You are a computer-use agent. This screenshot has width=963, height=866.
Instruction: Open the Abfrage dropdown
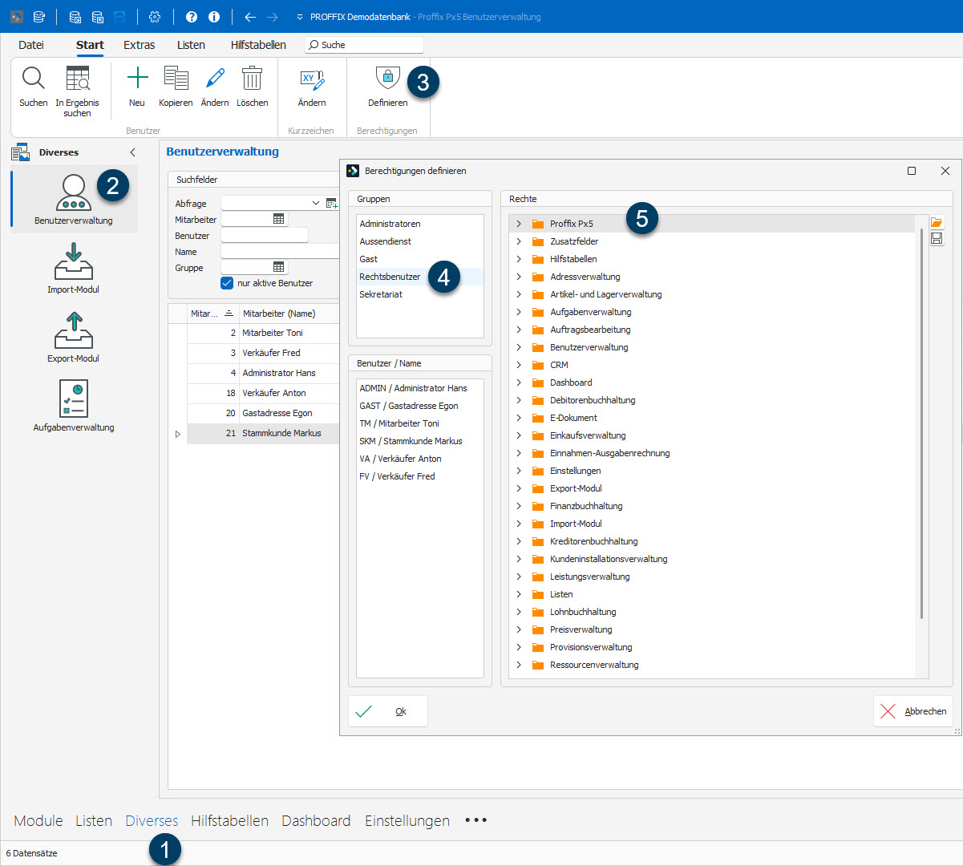pos(315,204)
